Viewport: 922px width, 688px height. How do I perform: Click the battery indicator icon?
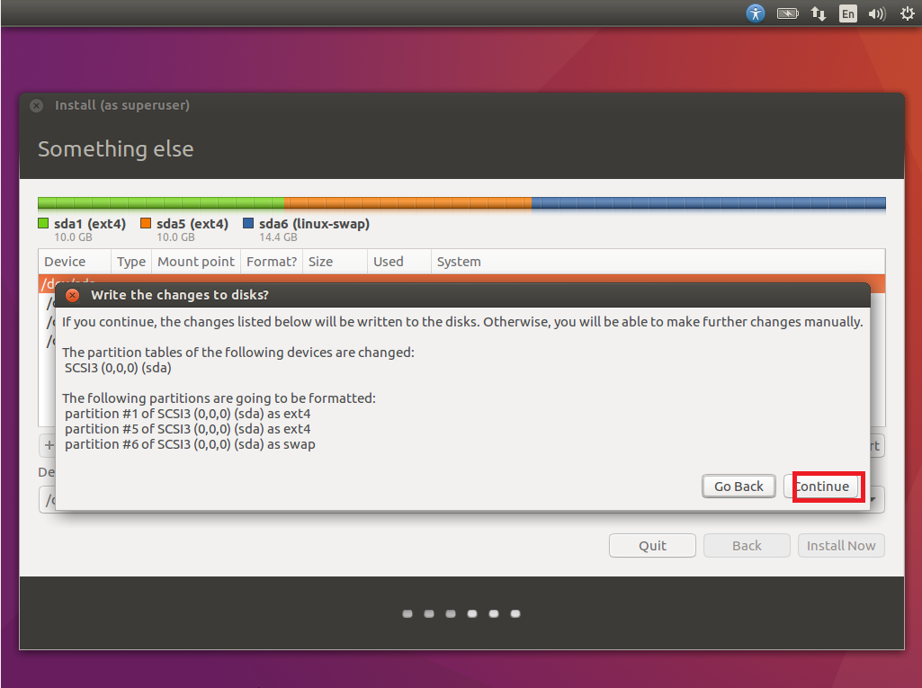tap(788, 13)
